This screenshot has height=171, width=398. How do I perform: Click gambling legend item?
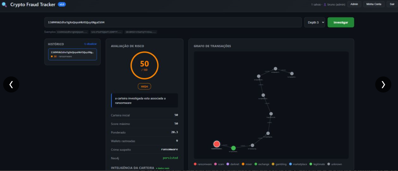coord(279,164)
